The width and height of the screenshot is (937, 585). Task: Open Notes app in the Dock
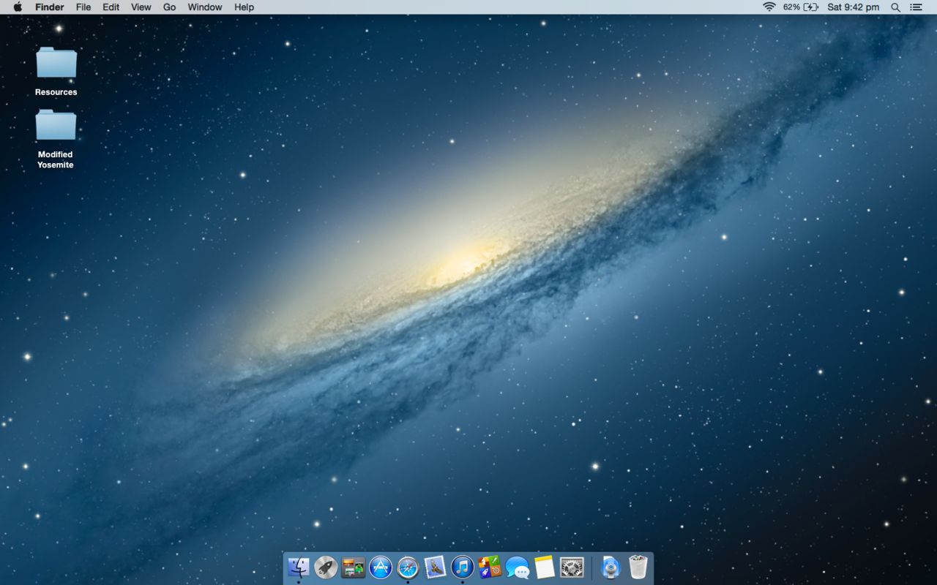(545, 567)
